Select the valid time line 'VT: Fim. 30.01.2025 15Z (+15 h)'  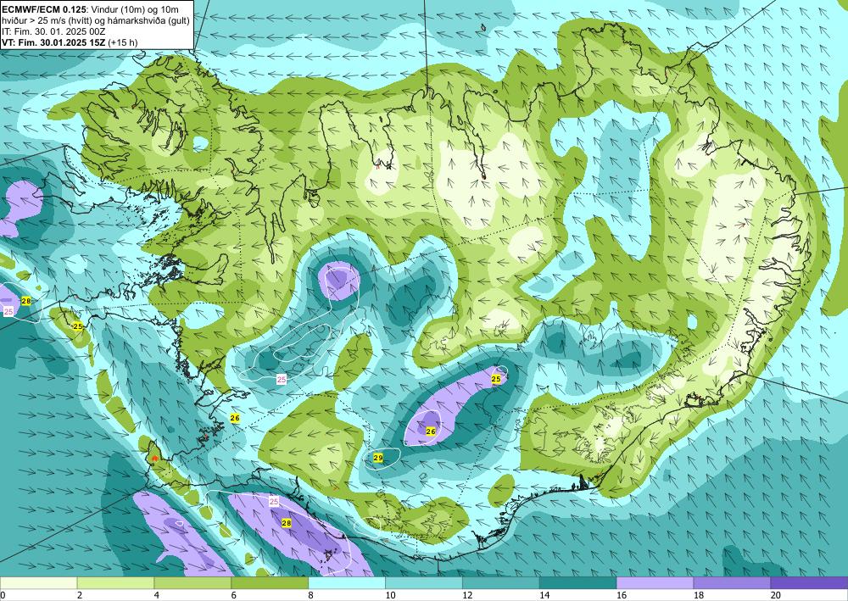(x=70, y=42)
